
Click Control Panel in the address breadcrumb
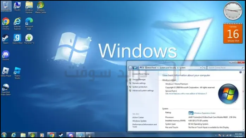click(x=150, y=68)
